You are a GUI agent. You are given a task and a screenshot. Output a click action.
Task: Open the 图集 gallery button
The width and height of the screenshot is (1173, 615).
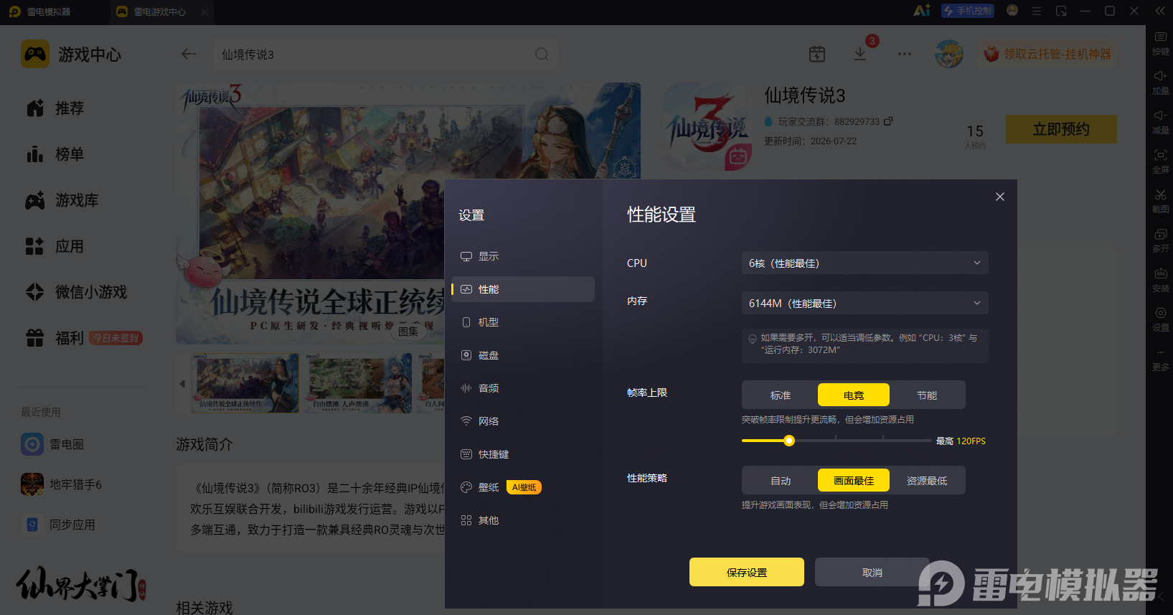click(x=408, y=332)
